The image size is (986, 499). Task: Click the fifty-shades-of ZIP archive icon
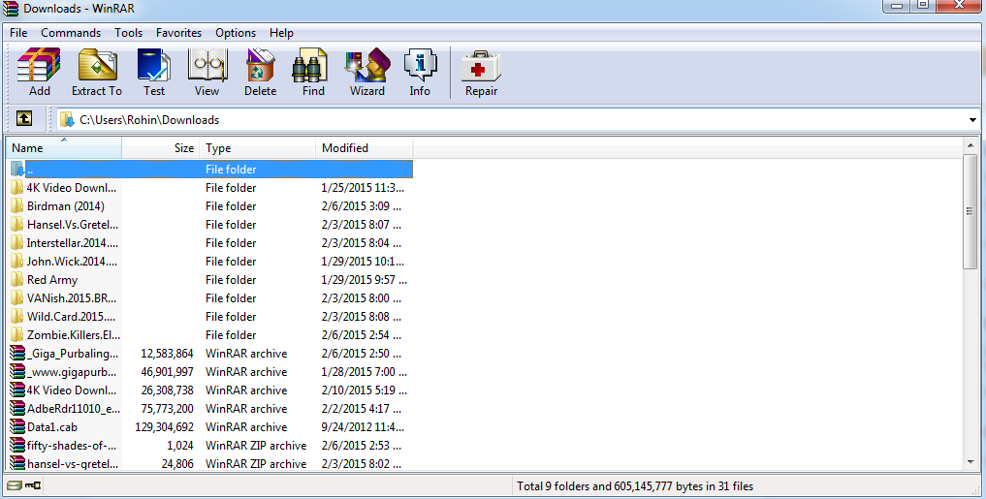point(17,446)
